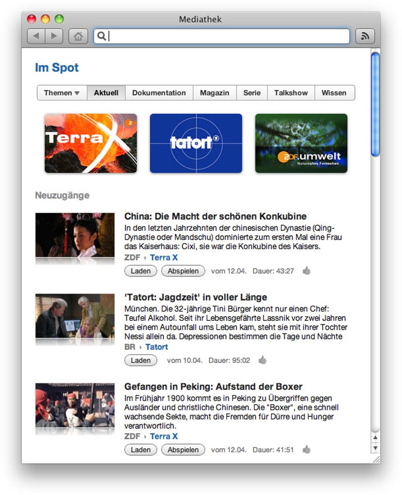Open the home page via house icon

coord(78,36)
